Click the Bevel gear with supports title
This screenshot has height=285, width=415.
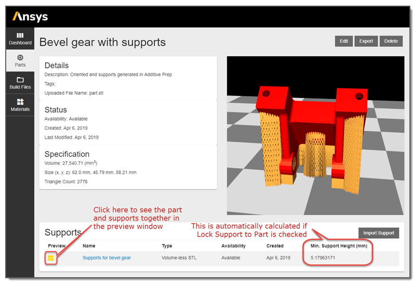(x=102, y=42)
